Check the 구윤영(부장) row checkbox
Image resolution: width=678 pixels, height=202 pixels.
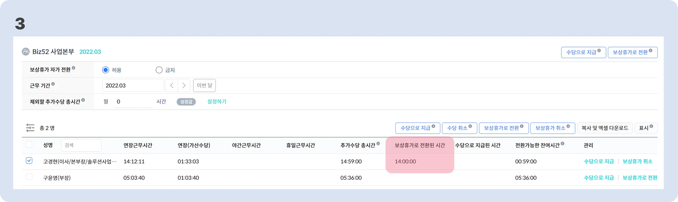click(x=29, y=177)
